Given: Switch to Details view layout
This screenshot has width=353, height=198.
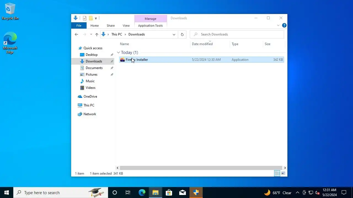Looking at the screenshot, I should click(277, 173).
